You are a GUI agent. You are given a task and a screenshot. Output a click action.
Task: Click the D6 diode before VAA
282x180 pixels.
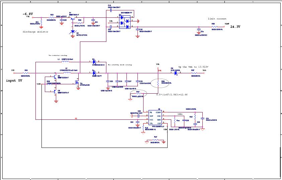pyautogui.click(x=175, y=73)
